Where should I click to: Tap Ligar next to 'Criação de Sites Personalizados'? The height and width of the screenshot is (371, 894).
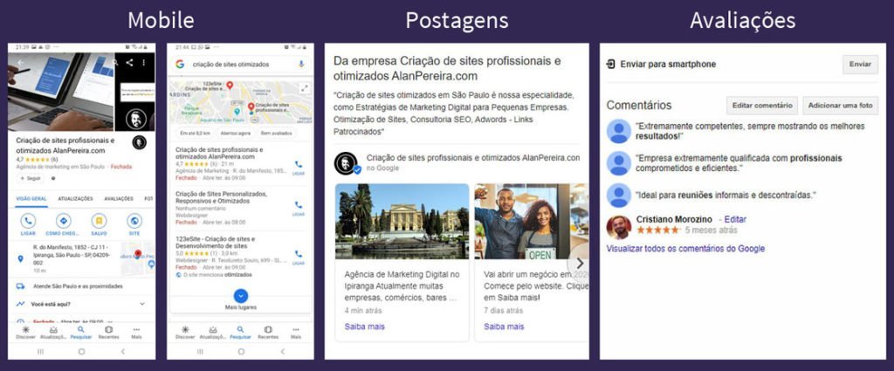click(299, 208)
